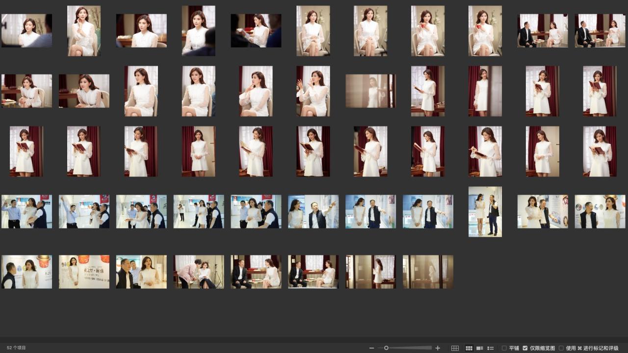The width and height of the screenshot is (628, 353).
Task: Select the thumbnail of woman raising her hand
Action: (x=313, y=91)
